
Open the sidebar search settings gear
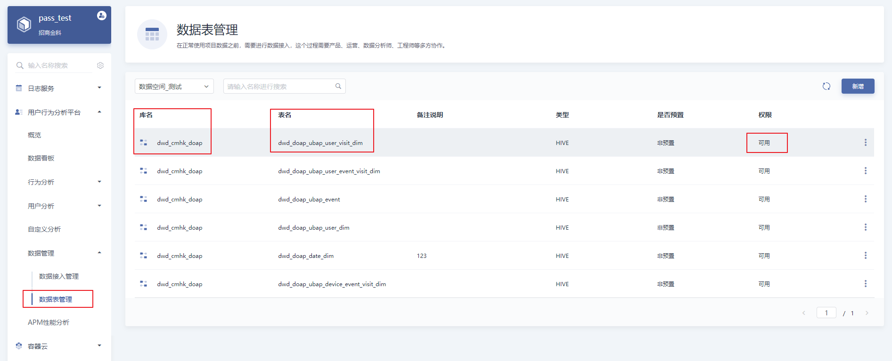coord(100,65)
